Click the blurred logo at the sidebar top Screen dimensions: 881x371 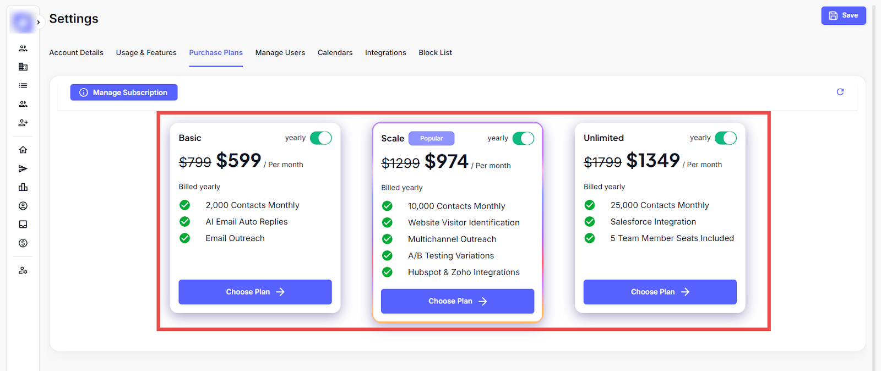tap(23, 23)
